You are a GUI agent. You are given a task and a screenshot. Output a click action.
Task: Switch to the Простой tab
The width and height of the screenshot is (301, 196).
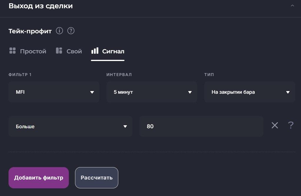pos(33,51)
